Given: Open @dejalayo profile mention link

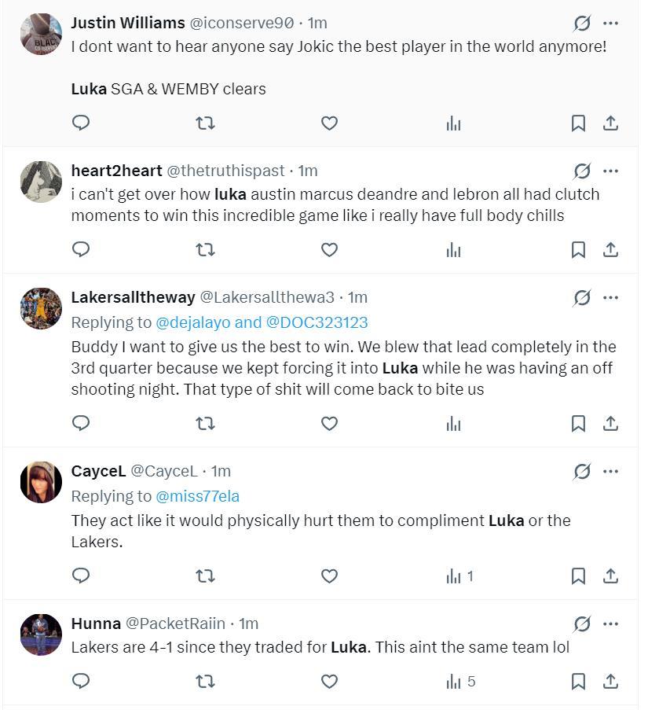Looking at the screenshot, I should point(193,322).
